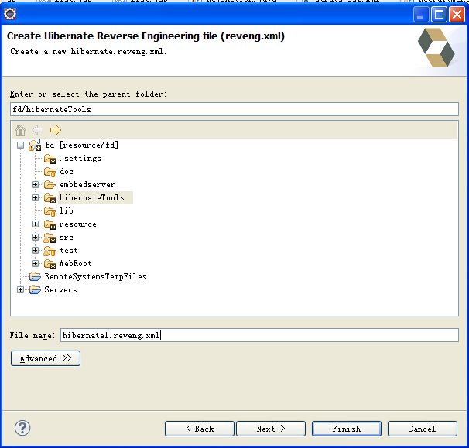
Task: Go to previous page with Back button
Action: tap(200, 429)
